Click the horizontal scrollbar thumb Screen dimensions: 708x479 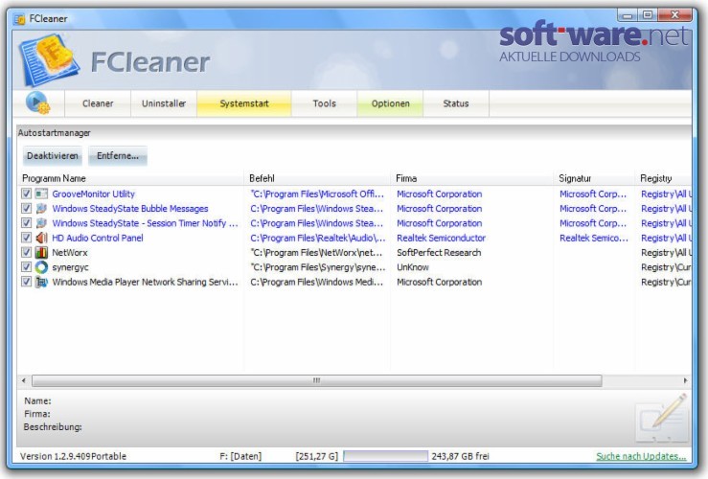tap(316, 380)
